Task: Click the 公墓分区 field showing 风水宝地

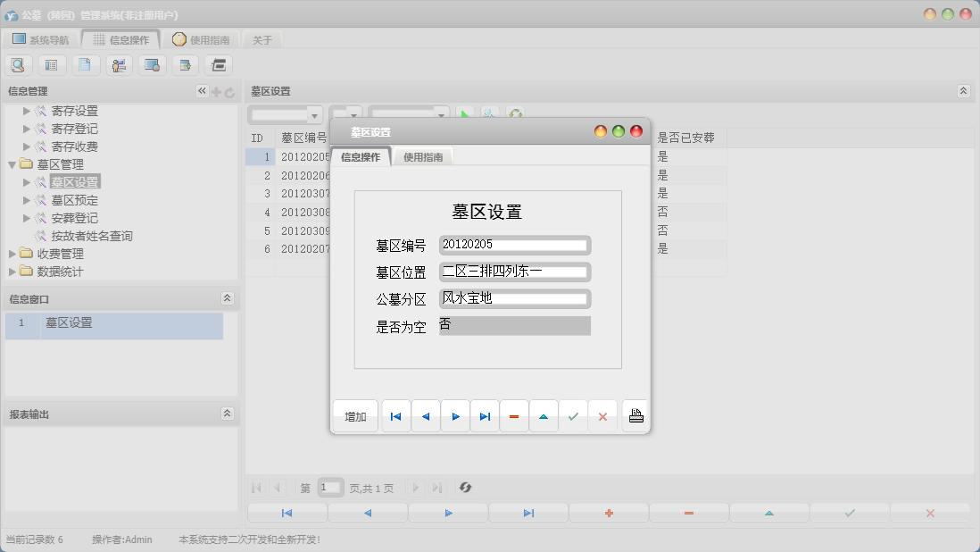Action: coord(514,298)
